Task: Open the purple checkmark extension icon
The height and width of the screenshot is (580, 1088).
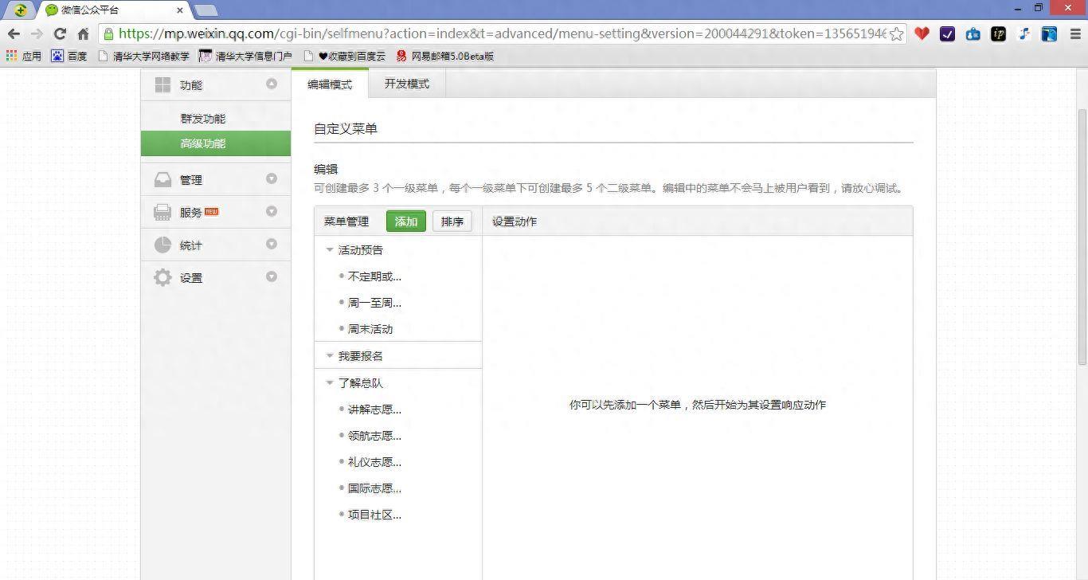Action: tap(947, 33)
